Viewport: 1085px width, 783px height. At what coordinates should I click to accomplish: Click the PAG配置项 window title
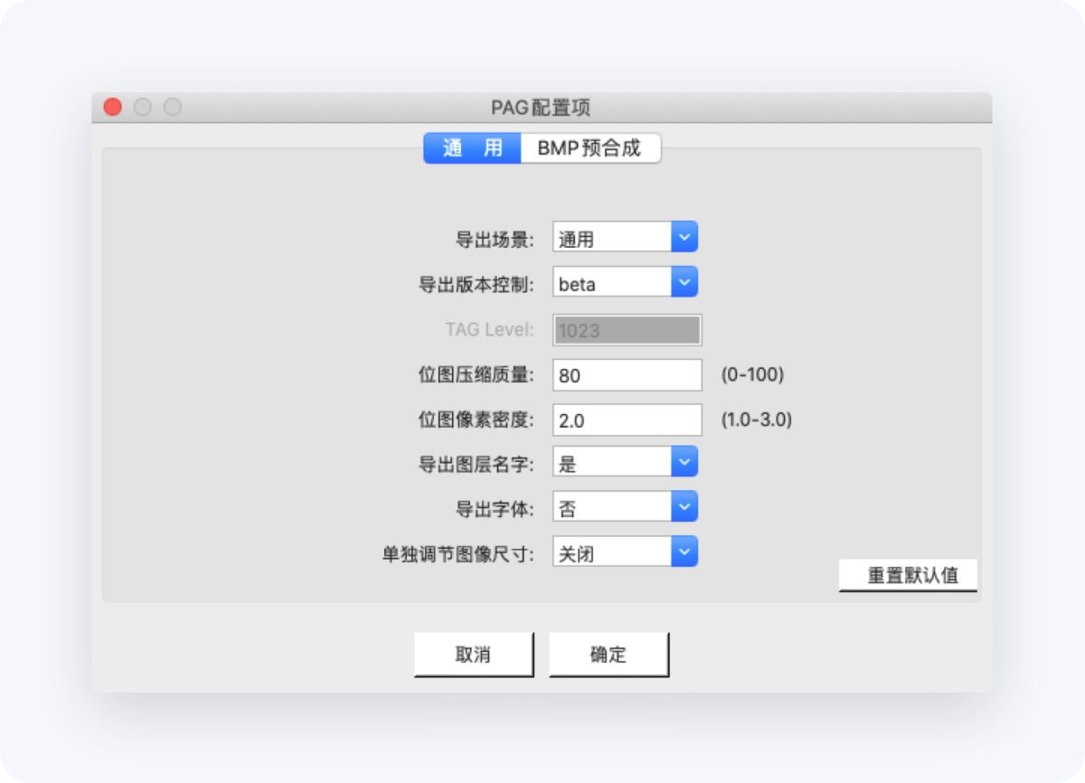click(x=541, y=108)
